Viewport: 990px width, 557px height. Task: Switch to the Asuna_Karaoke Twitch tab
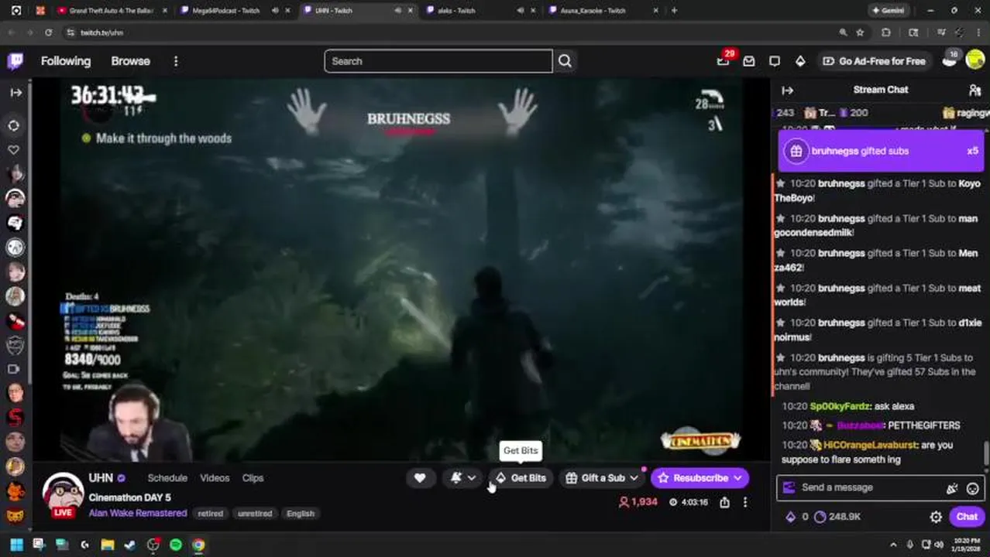(x=603, y=10)
